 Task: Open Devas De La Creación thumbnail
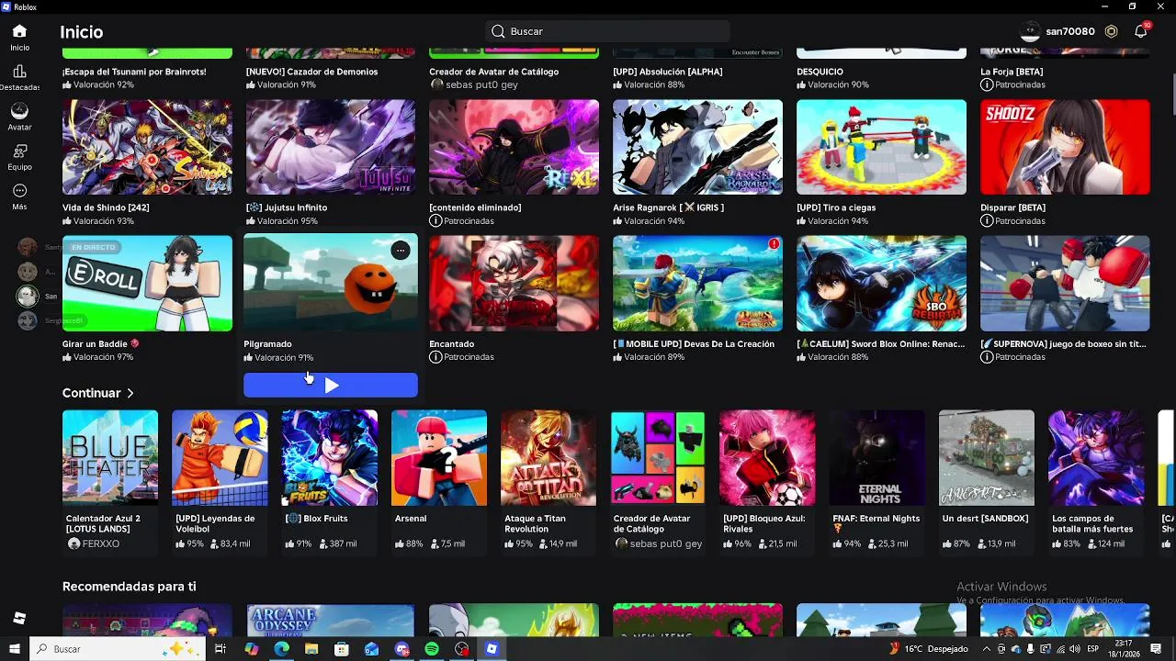697,283
